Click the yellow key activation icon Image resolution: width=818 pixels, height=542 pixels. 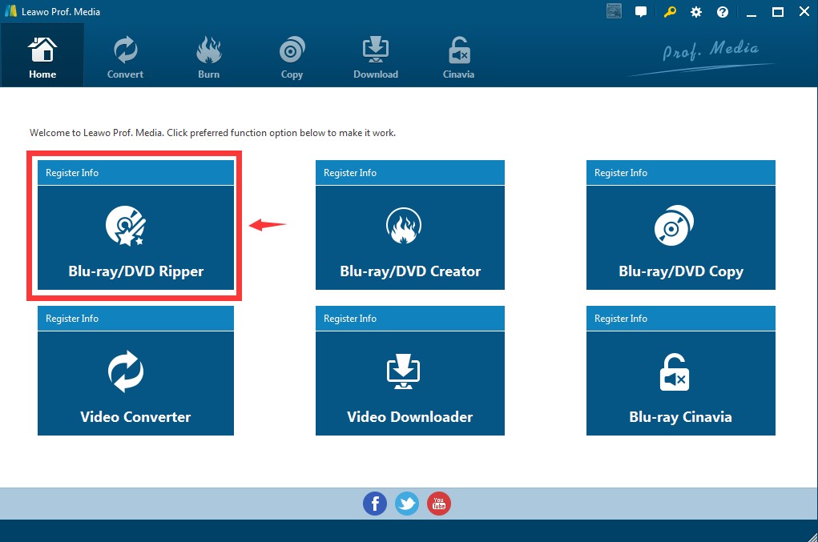[670, 12]
